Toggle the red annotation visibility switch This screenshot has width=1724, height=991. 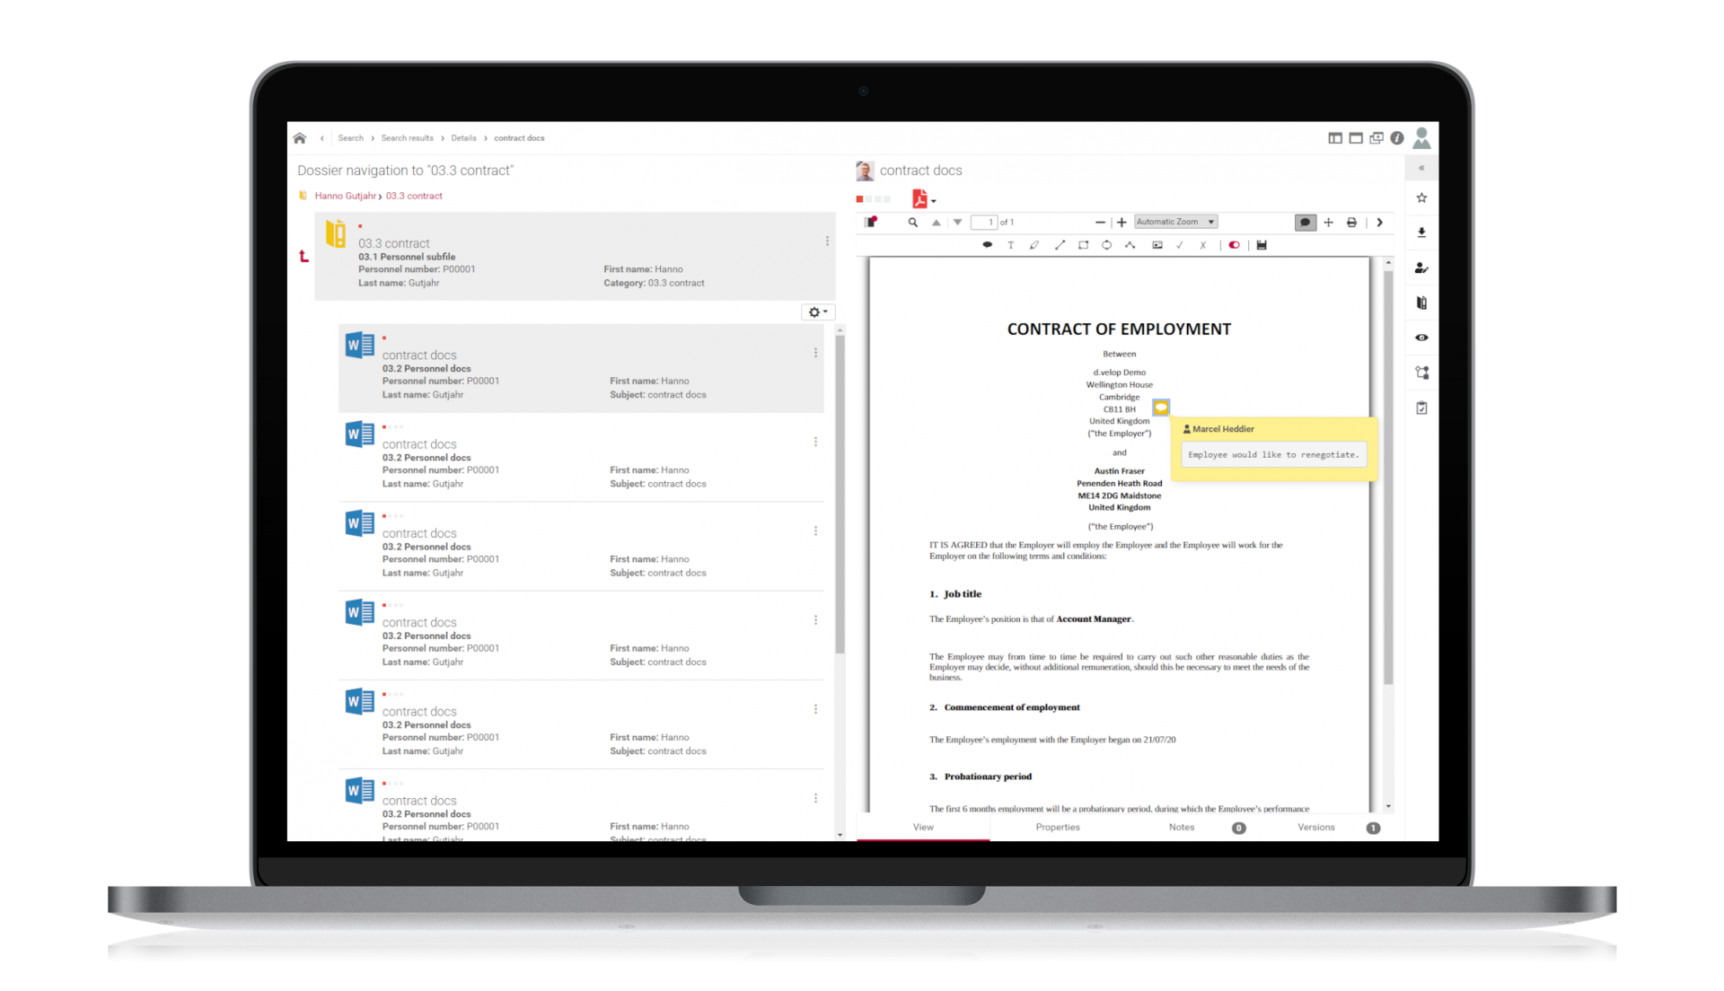pos(1234,245)
